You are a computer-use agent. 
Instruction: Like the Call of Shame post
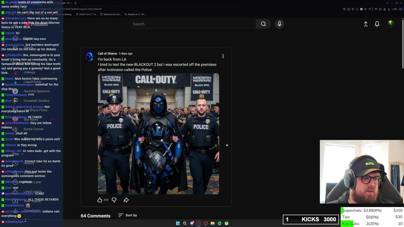click(x=99, y=200)
